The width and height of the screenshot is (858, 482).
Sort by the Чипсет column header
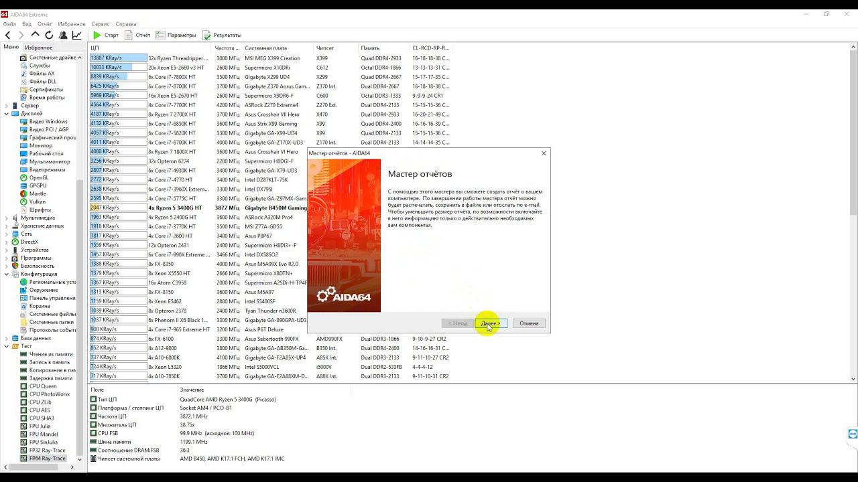point(337,48)
